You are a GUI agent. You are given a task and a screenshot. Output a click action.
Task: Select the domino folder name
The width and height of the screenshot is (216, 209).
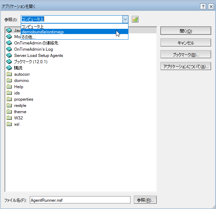pos(21,81)
